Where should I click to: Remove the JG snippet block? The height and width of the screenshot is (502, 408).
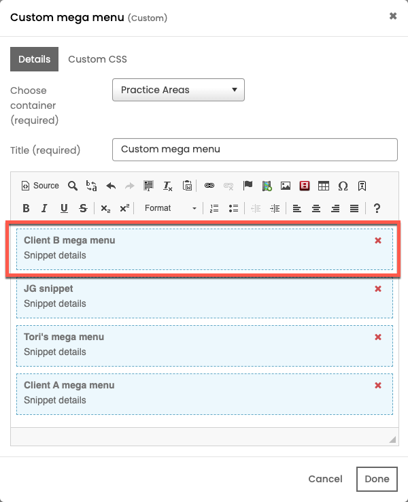(x=378, y=289)
